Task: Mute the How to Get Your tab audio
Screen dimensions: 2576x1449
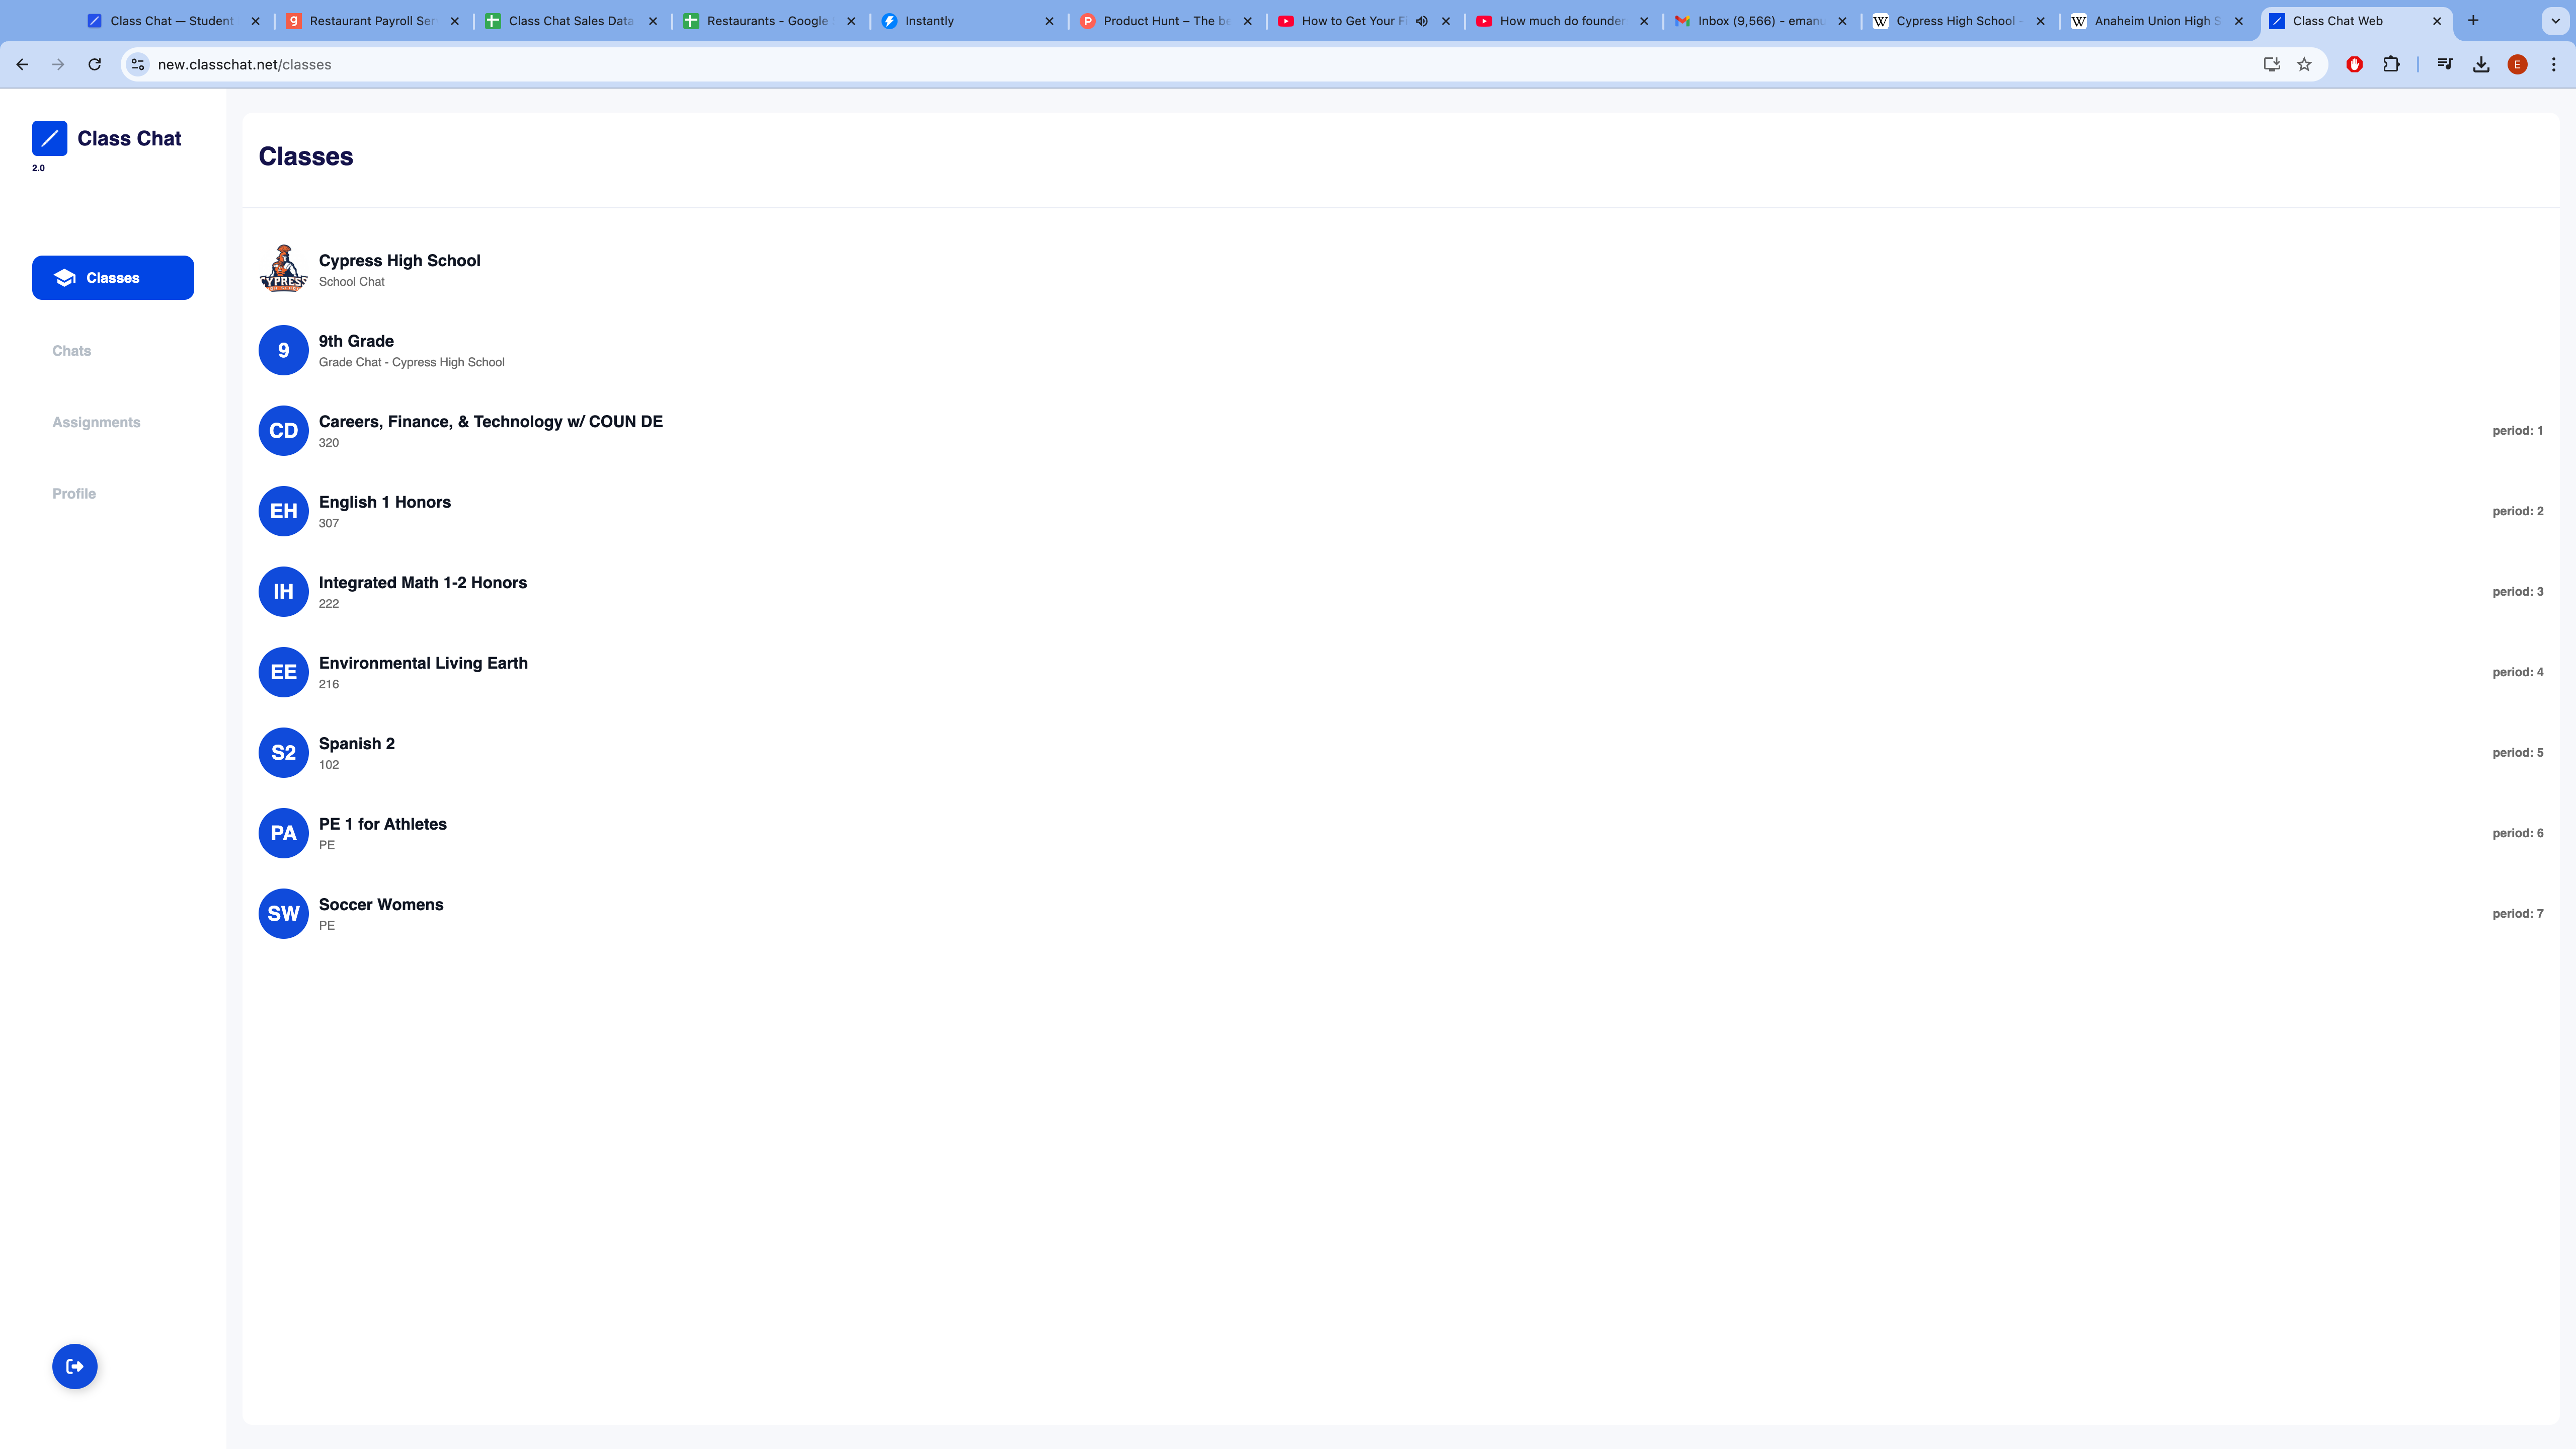Action: [x=1421, y=21]
